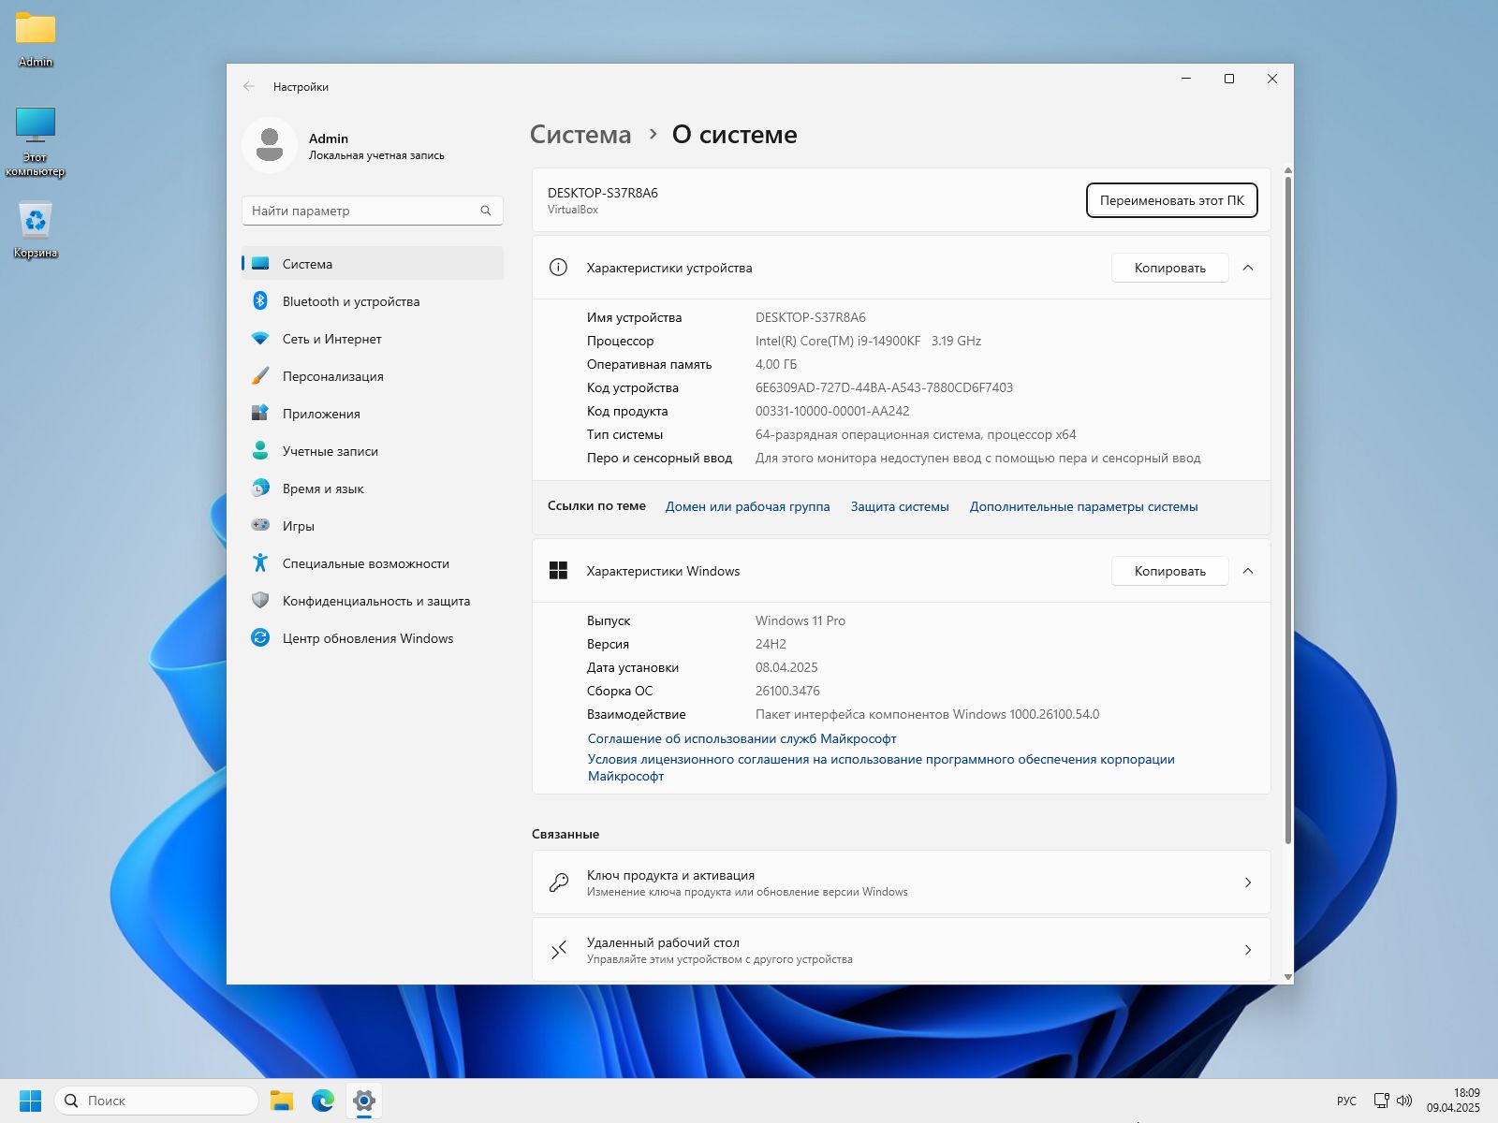This screenshot has width=1498, height=1123.
Task: Click Переименовать этот ПК button
Action: (1172, 200)
